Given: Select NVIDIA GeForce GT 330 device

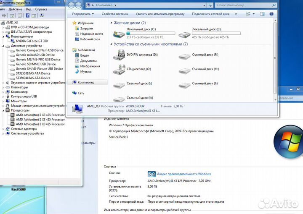Looking at the screenshot, I should [x=32, y=41].
